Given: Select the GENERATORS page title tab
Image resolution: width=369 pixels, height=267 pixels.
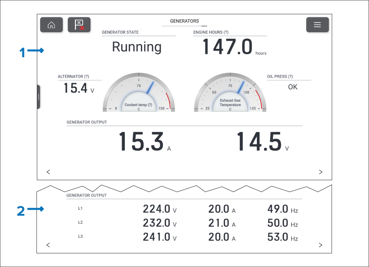Looking at the screenshot, I should pos(184,21).
